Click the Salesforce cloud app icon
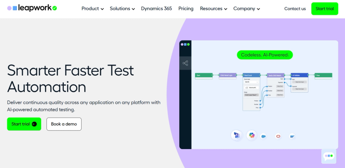Image resolution: width=345 pixels, height=168 pixels. click(263, 136)
